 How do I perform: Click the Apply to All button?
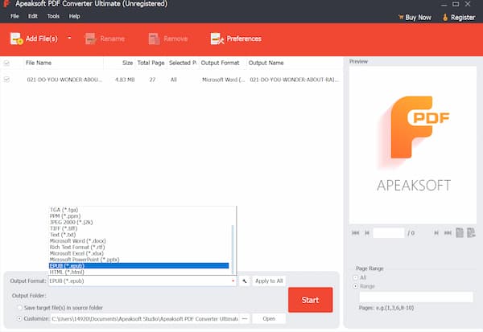coord(269,281)
